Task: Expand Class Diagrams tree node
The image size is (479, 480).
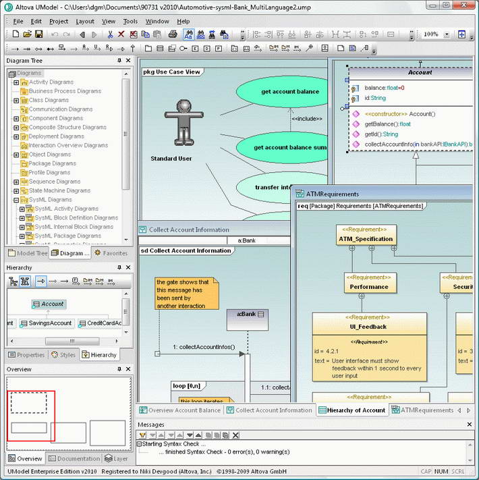Action: (16, 101)
